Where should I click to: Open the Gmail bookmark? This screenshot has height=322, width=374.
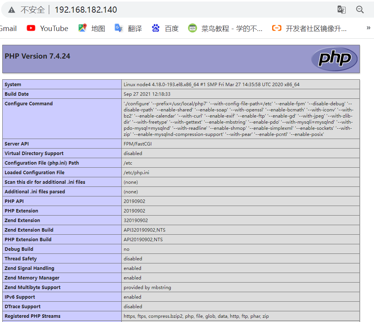(8, 28)
